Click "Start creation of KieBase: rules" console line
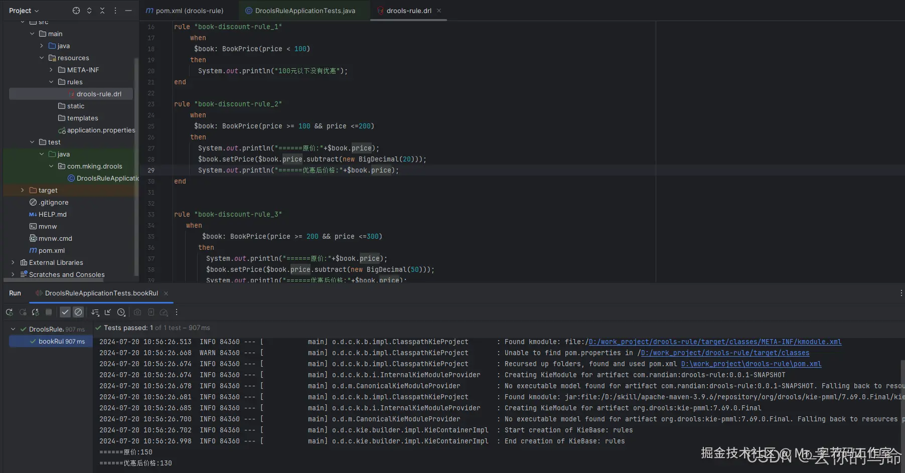 pos(568,430)
